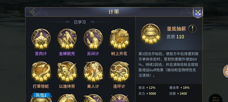Close the 计策 panel with X
Viewport: 228px width, 102px height.
(x=198, y=12)
